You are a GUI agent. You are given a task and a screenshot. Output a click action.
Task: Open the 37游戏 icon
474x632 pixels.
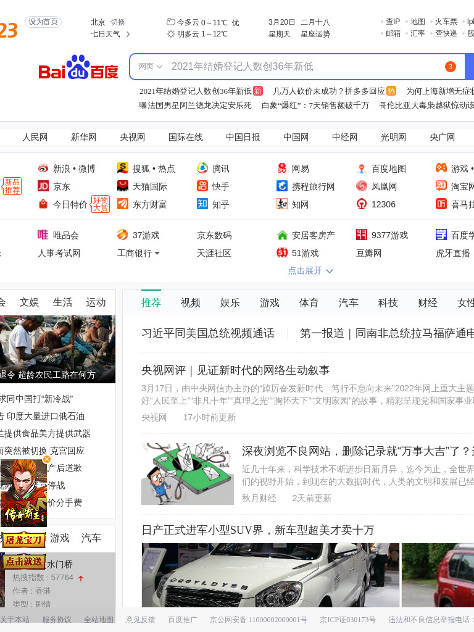(x=123, y=235)
